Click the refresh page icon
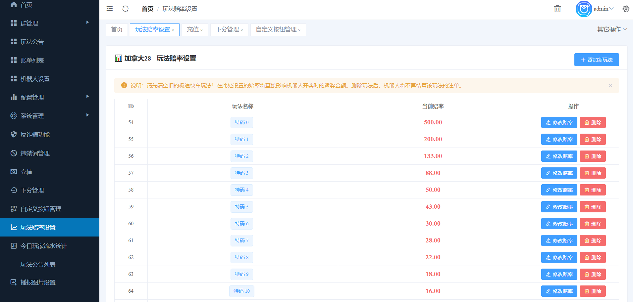The height and width of the screenshot is (302, 633). coord(125,9)
